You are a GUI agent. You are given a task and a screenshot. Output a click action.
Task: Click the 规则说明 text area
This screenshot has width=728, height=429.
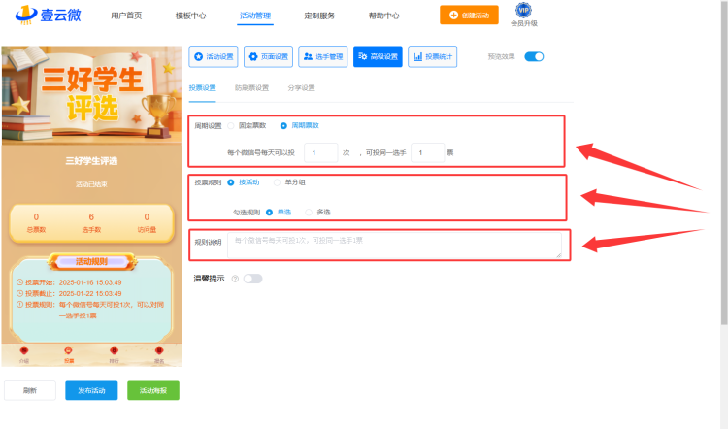point(394,246)
